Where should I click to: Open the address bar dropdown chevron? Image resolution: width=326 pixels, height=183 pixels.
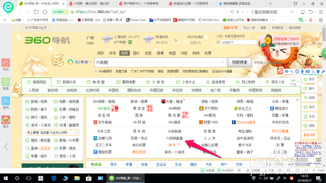tap(243, 12)
